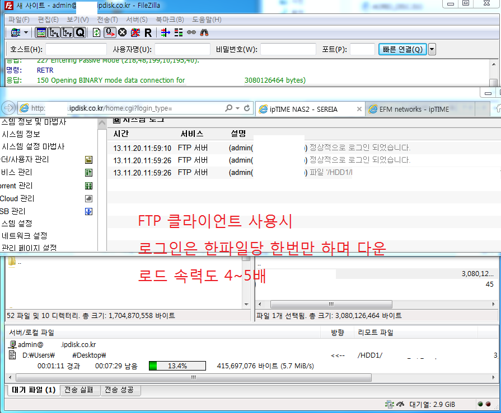Toggle the message log display button

[41, 32]
